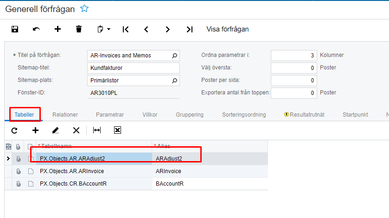Refresh the tables grid
The width and height of the screenshot is (389, 218).
(x=14, y=131)
